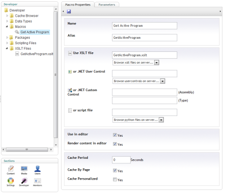Open the Developer section
The height and width of the screenshot is (194, 226).
(24, 182)
